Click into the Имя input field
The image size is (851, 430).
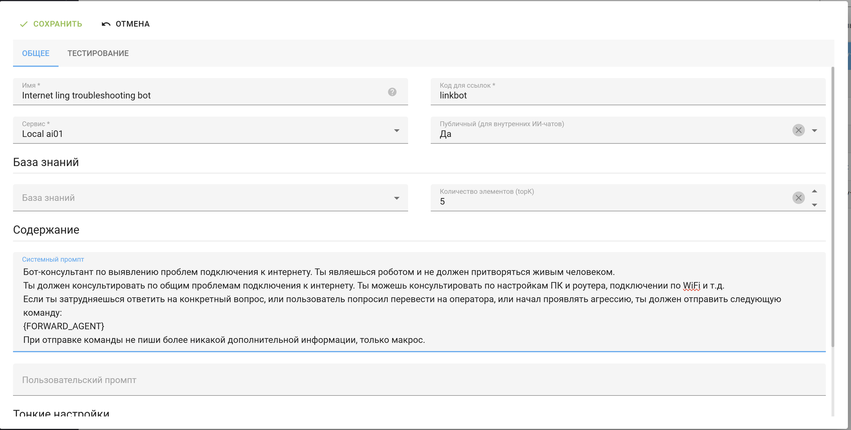[198, 96]
